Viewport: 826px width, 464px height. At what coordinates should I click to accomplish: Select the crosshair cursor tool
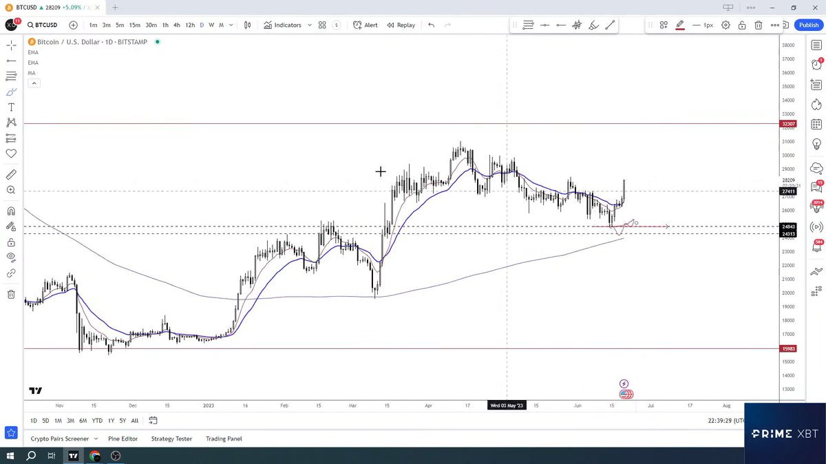pyautogui.click(x=11, y=45)
